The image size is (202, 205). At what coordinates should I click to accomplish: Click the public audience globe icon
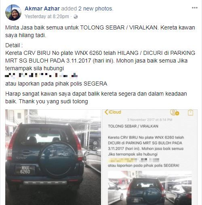pos(76,17)
